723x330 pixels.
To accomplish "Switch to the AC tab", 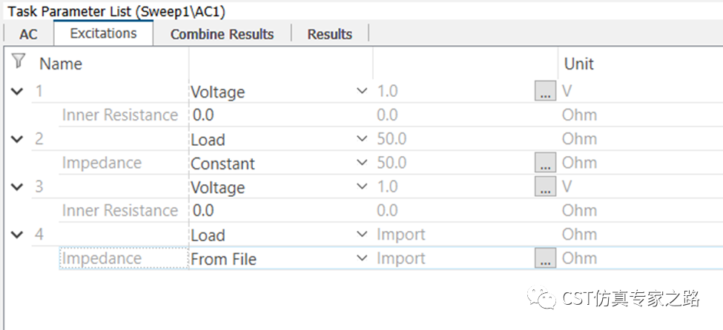I will (x=29, y=35).
